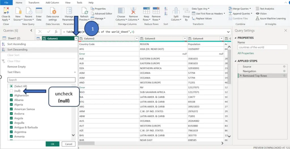Confirm filter with OK button
The image size is (290, 149).
coord(52,144)
